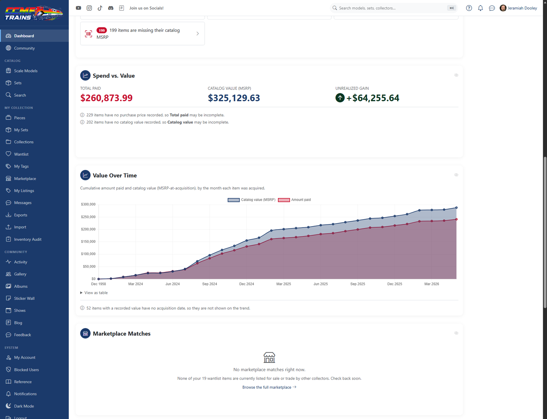Open the YouTube social icon

coord(78,8)
